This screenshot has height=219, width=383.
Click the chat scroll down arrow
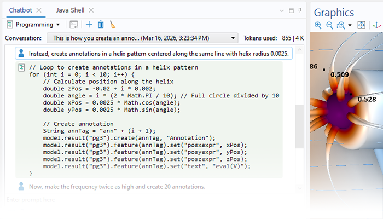300,188
